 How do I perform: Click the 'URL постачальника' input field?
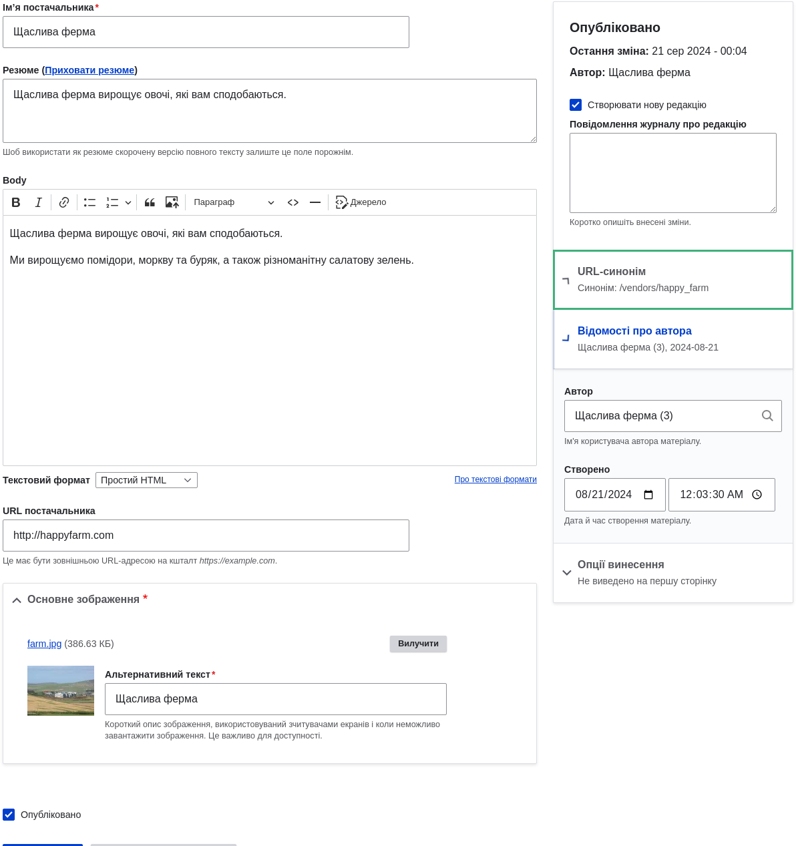[206, 536]
